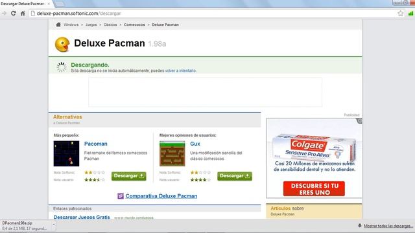This screenshot has height=233, width=415.
Task: Open the Descargar Juegos Gratis sponsored link
Action: (x=82, y=217)
